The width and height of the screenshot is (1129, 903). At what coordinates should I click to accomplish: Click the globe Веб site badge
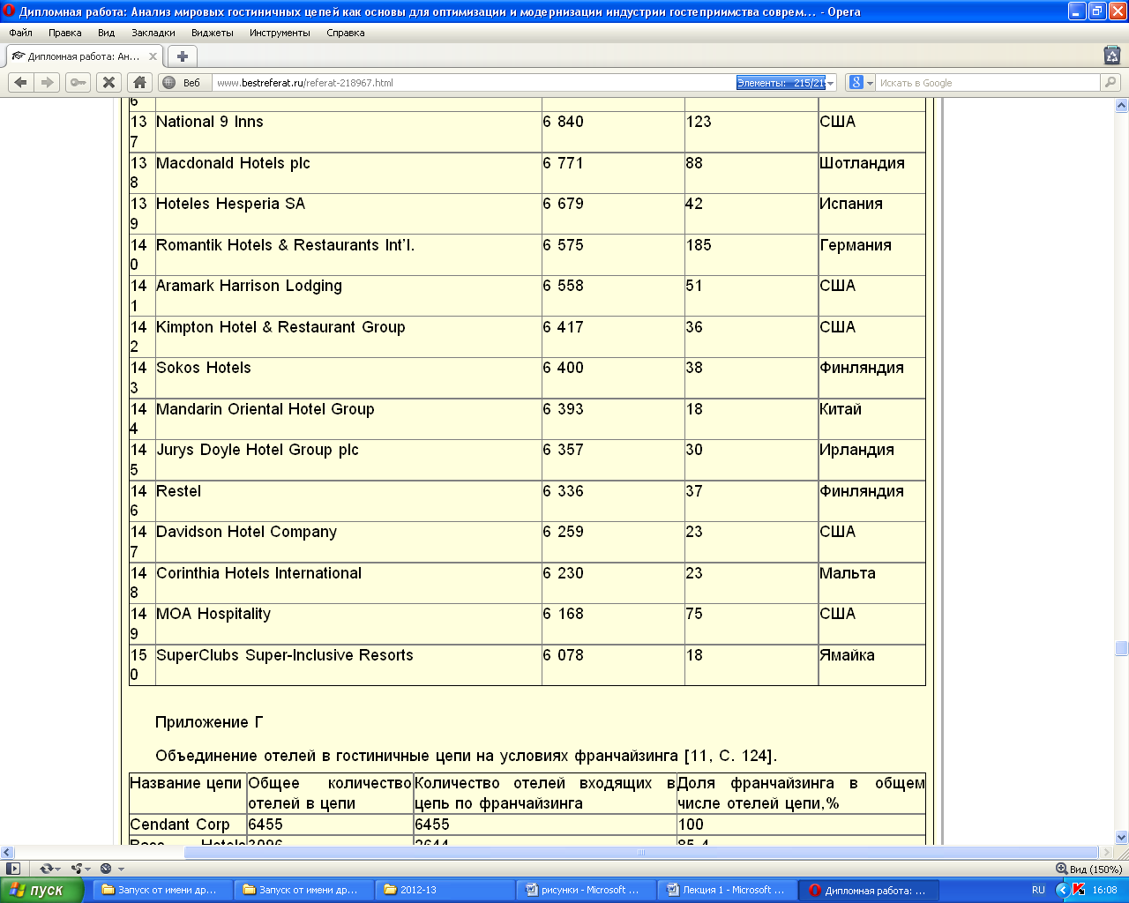[181, 83]
